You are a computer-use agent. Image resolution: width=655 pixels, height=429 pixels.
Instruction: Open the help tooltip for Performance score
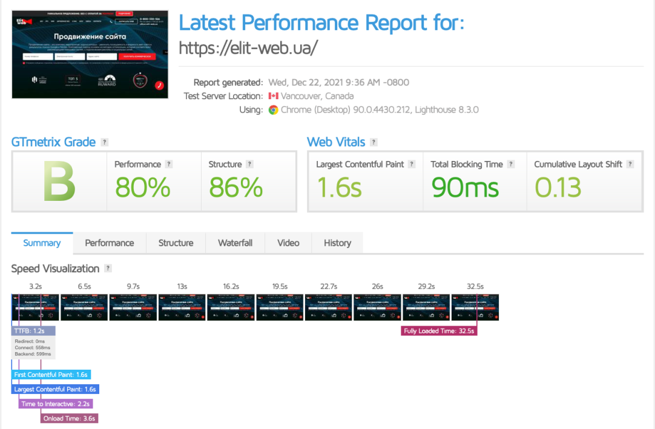tap(169, 164)
